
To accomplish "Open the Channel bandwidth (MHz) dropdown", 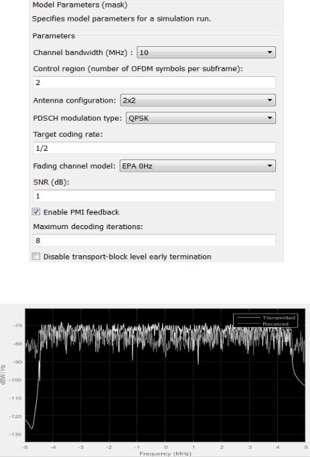I will coord(206,52).
